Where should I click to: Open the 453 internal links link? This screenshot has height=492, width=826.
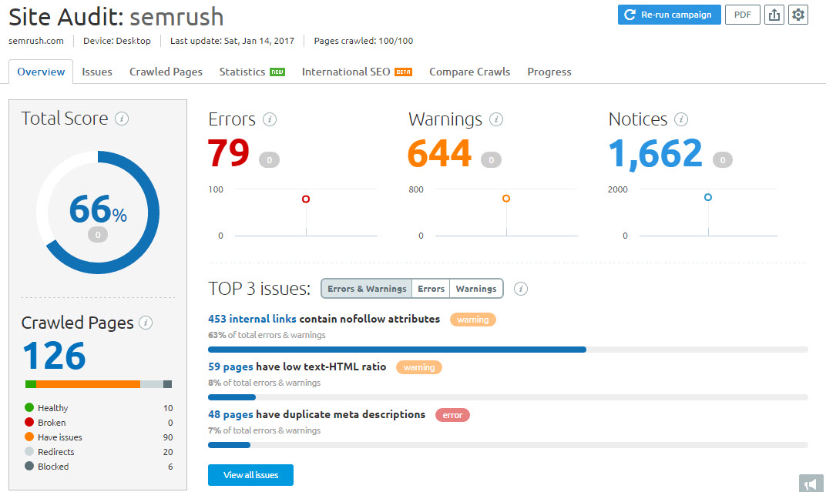252,319
